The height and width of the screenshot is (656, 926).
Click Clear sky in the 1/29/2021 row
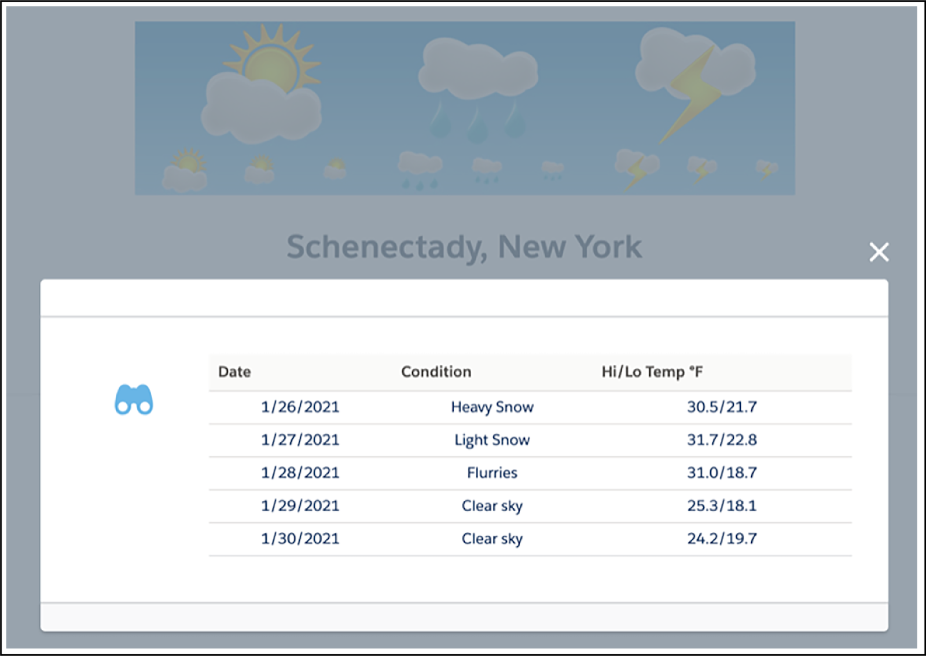tap(493, 507)
